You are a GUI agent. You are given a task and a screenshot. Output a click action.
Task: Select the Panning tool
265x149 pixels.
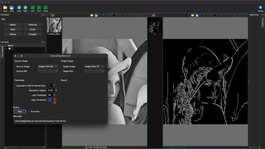[32, 25]
